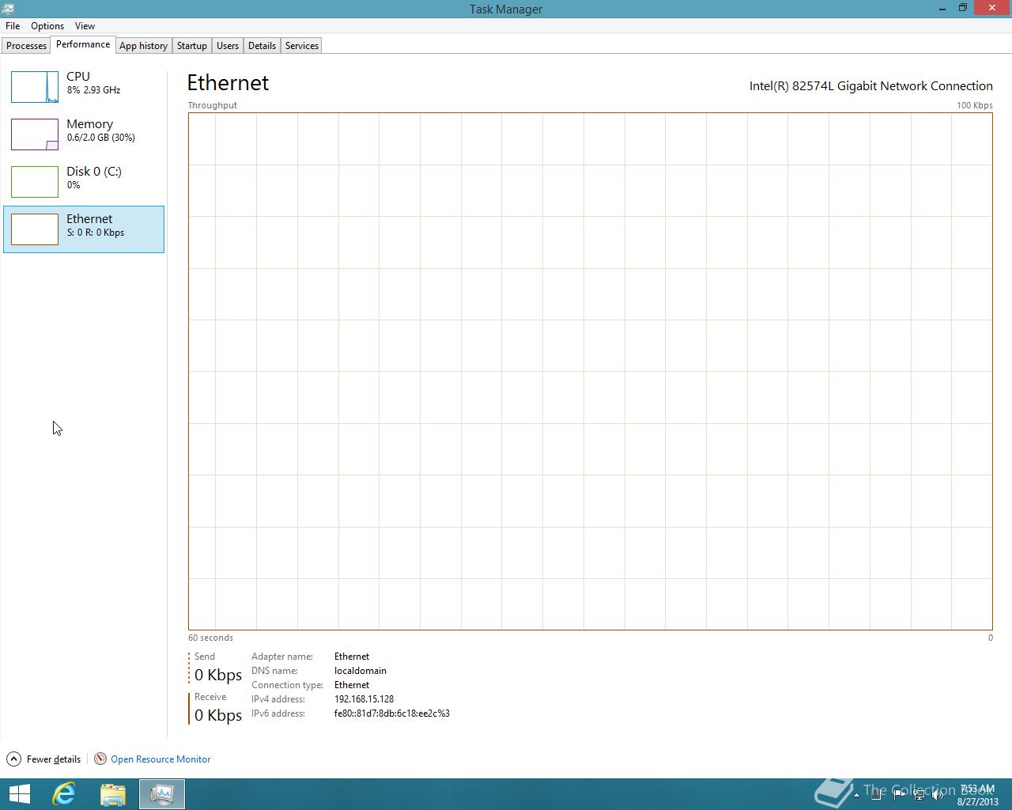Click the Send 0 Kbps value
Screen dimensions: 1012x810
(x=218, y=675)
